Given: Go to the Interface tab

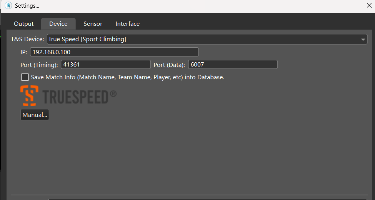Looking at the screenshot, I should (127, 24).
